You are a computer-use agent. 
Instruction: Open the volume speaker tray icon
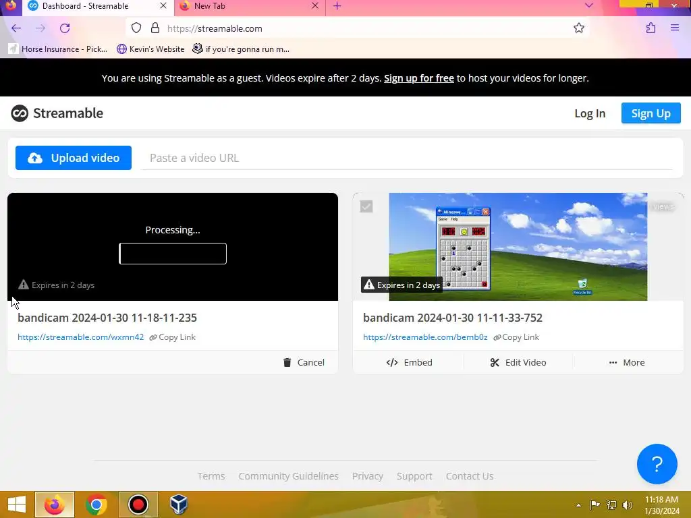(x=628, y=505)
